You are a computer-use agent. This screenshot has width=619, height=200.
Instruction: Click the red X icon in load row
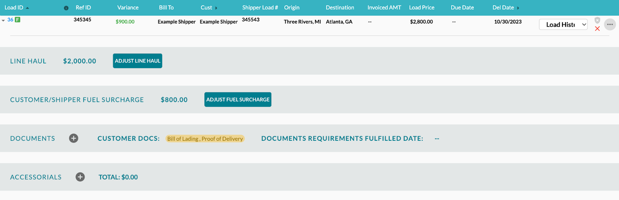[x=597, y=29]
